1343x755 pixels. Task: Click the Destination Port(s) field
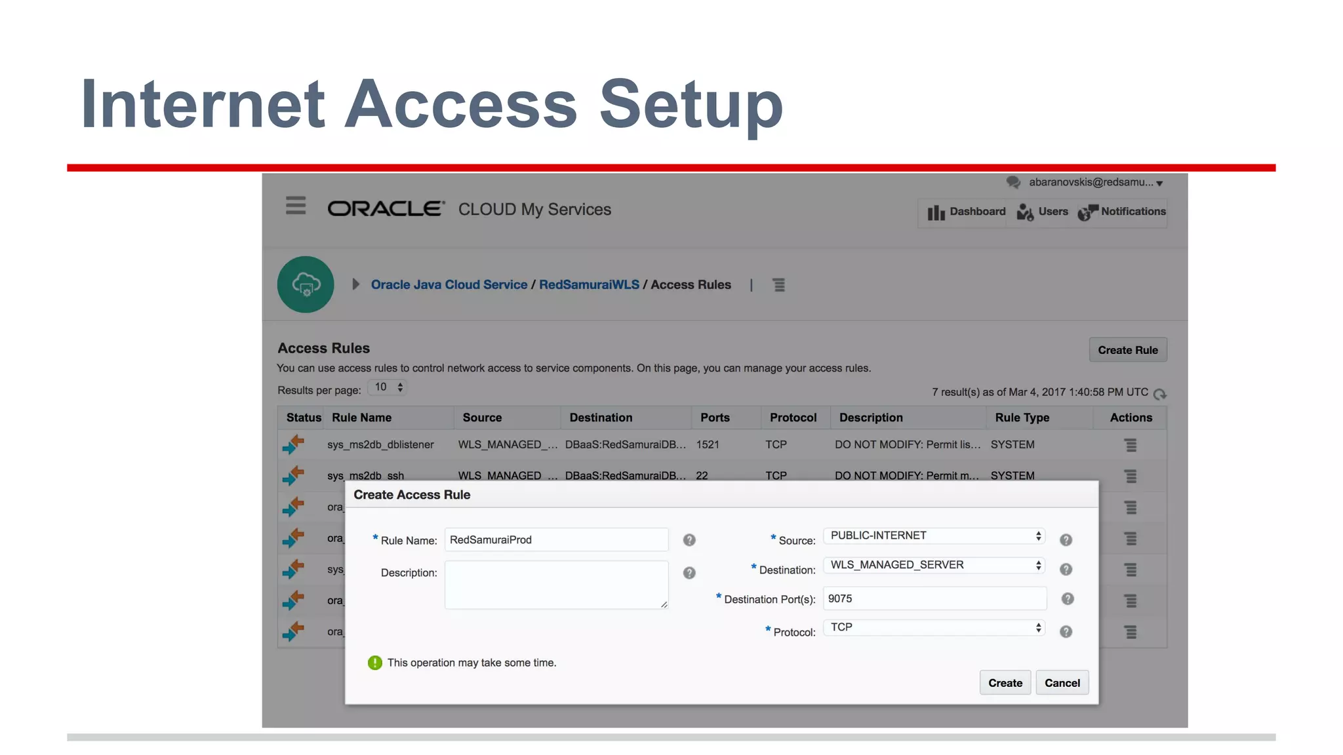(934, 598)
